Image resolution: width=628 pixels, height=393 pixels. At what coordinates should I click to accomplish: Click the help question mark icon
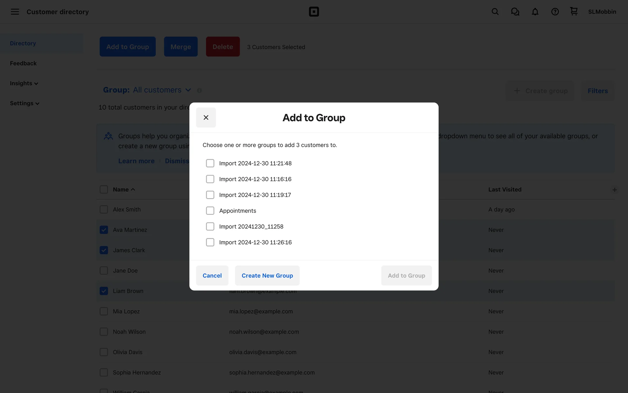(555, 12)
